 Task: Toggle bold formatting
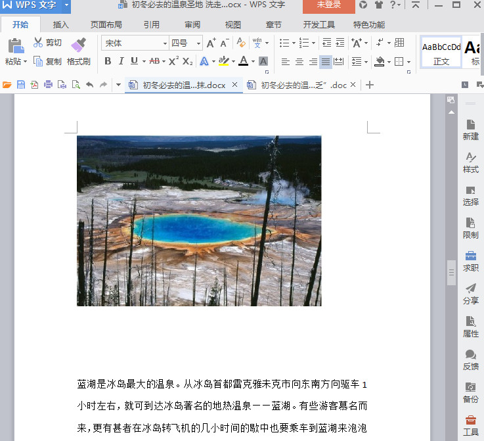point(108,61)
